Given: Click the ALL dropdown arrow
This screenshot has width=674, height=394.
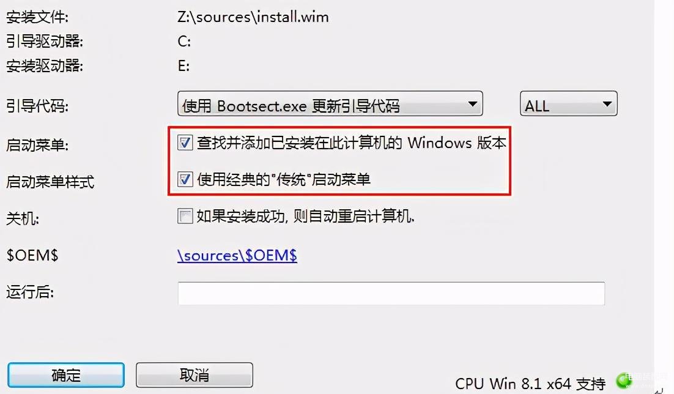Looking at the screenshot, I should [607, 104].
